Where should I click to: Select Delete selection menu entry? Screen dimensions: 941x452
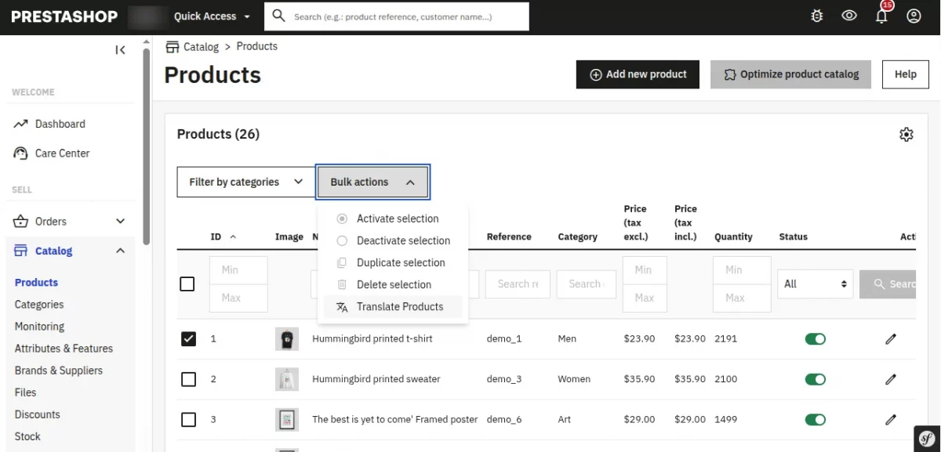(x=393, y=284)
